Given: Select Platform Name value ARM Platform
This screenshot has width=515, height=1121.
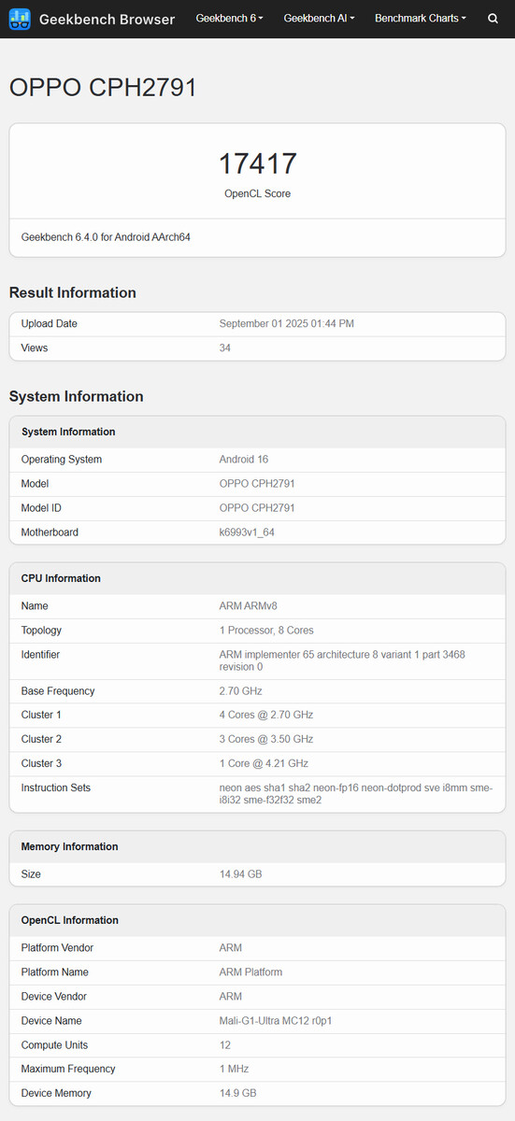Looking at the screenshot, I should click(x=250, y=972).
